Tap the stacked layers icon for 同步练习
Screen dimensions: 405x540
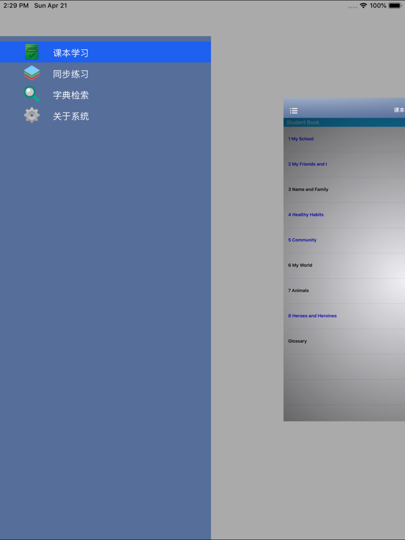pyautogui.click(x=32, y=73)
